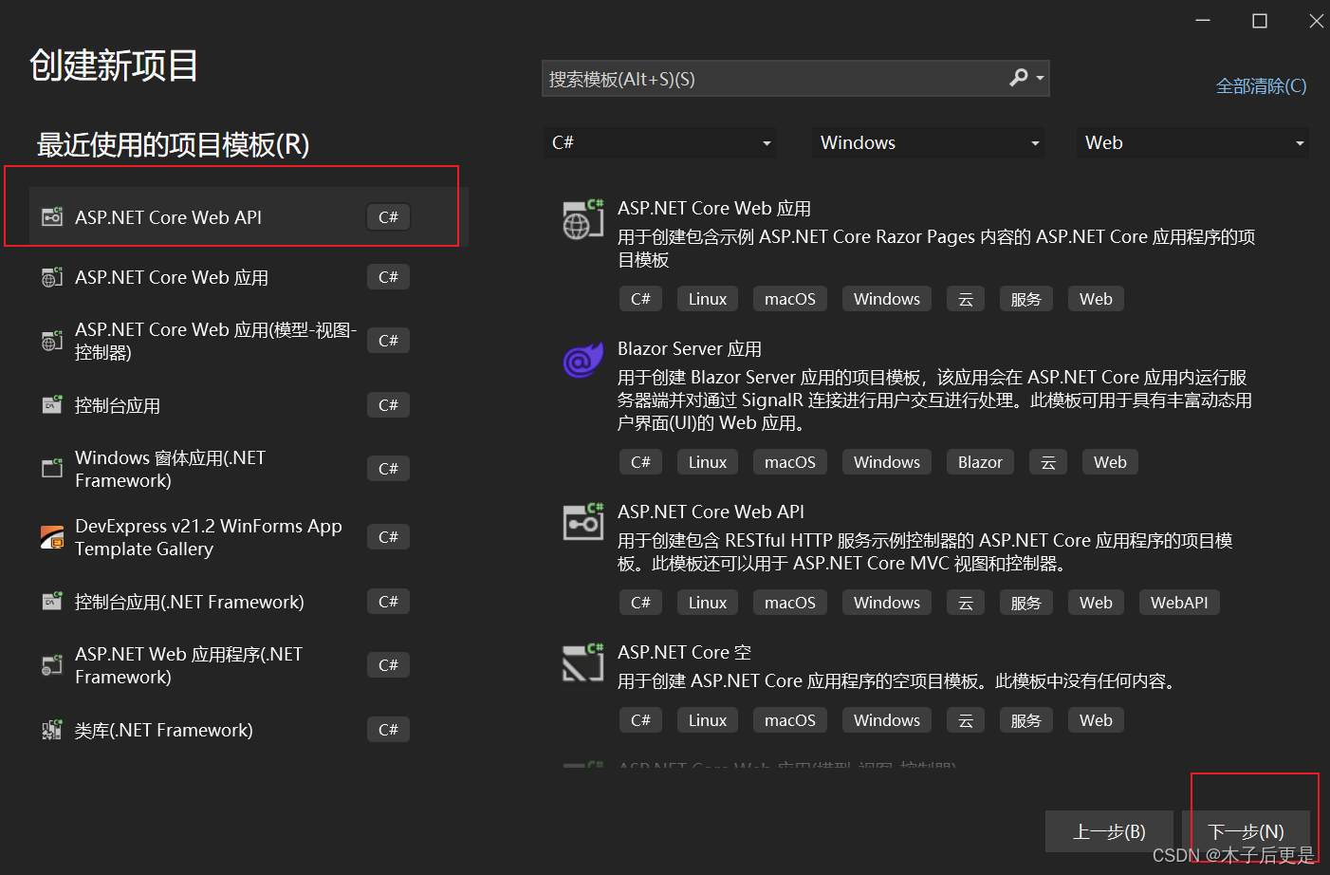The width and height of the screenshot is (1330, 875).
Task: Click the 上一步(B) button
Action: click(1109, 831)
